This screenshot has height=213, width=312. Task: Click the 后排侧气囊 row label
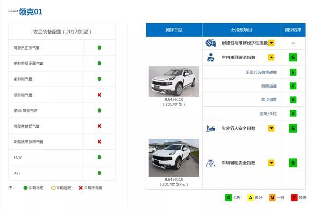pyautogui.click(x=23, y=95)
